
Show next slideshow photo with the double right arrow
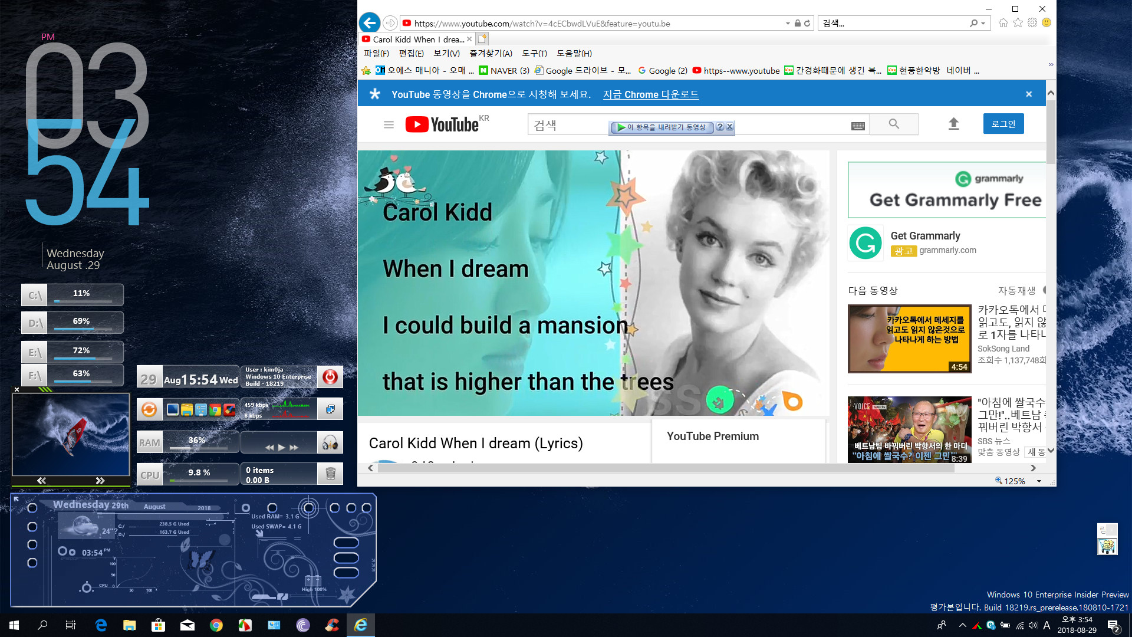(x=100, y=481)
